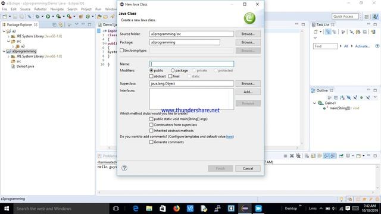381x214 pixels.
Task: Toggle Link with Editor in Package Explorer
Action: 60,24
